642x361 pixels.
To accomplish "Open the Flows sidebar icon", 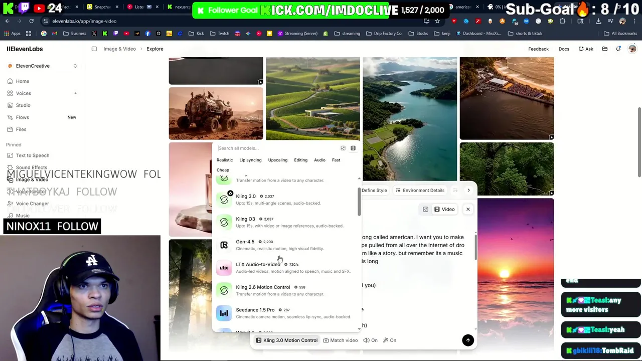I will (10, 117).
